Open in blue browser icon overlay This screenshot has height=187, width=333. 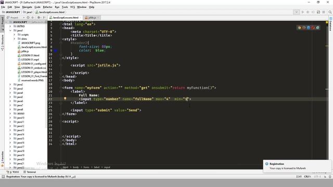[309, 28]
